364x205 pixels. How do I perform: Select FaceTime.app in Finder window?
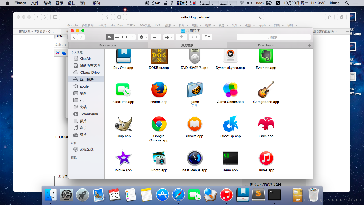pyautogui.click(x=123, y=90)
